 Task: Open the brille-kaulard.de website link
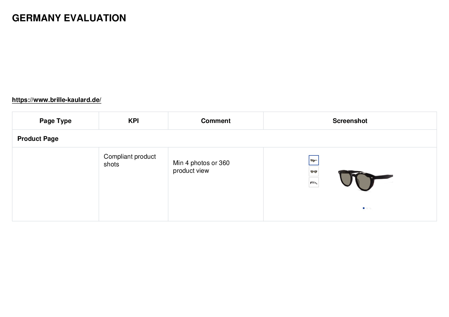(x=57, y=100)
